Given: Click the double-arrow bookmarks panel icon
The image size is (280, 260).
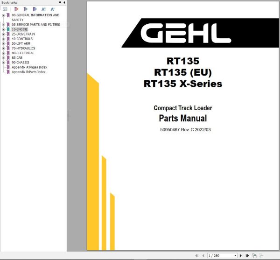Looking at the screenshot, I should pyautogui.click(x=60, y=2).
